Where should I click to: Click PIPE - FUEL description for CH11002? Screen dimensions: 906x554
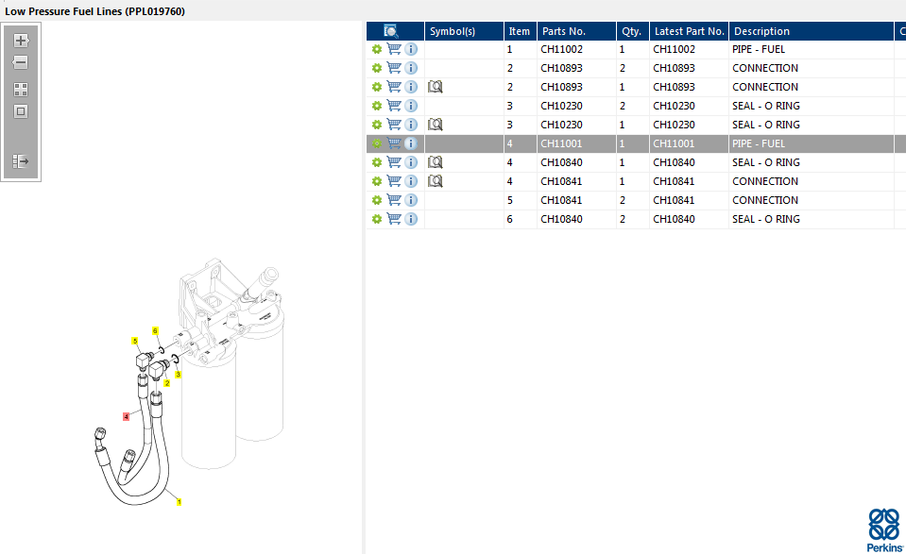click(x=759, y=49)
